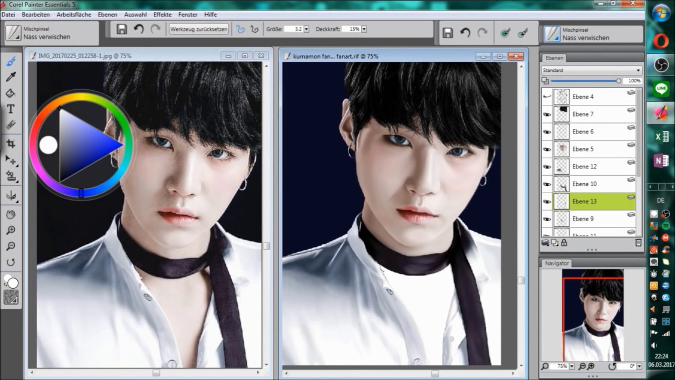675x380 pixels.
Task: Click the left Save icon in property bar
Action: point(122,29)
